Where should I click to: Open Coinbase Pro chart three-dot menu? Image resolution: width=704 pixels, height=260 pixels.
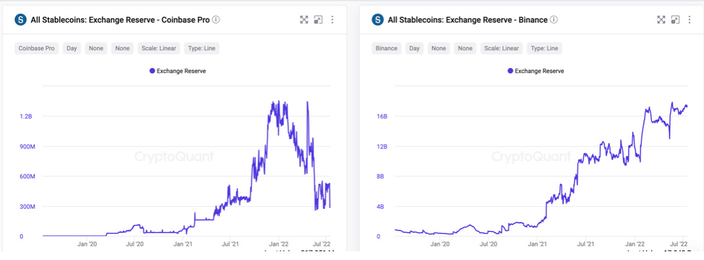(x=332, y=19)
